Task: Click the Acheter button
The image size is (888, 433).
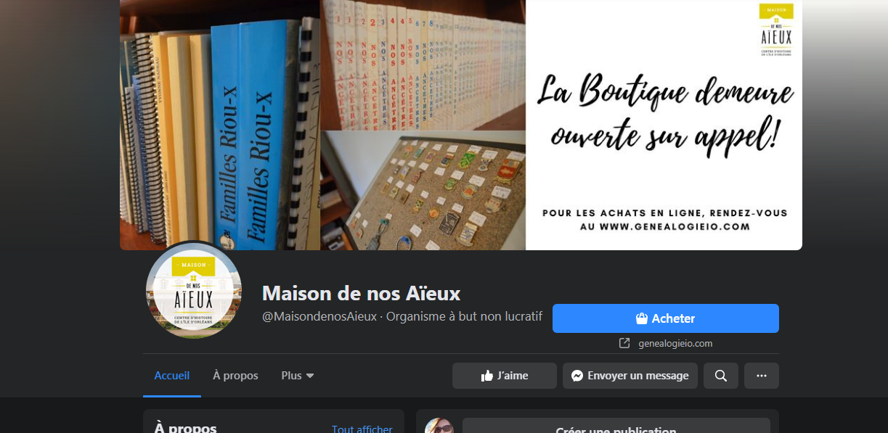Action: [x=666, y=318]
